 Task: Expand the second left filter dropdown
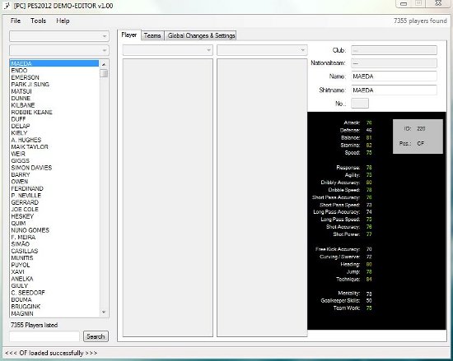59,50
